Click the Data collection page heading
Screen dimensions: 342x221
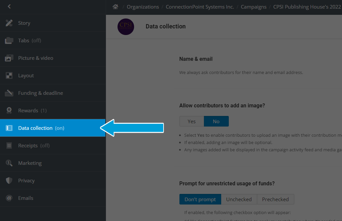pos(166,26)
